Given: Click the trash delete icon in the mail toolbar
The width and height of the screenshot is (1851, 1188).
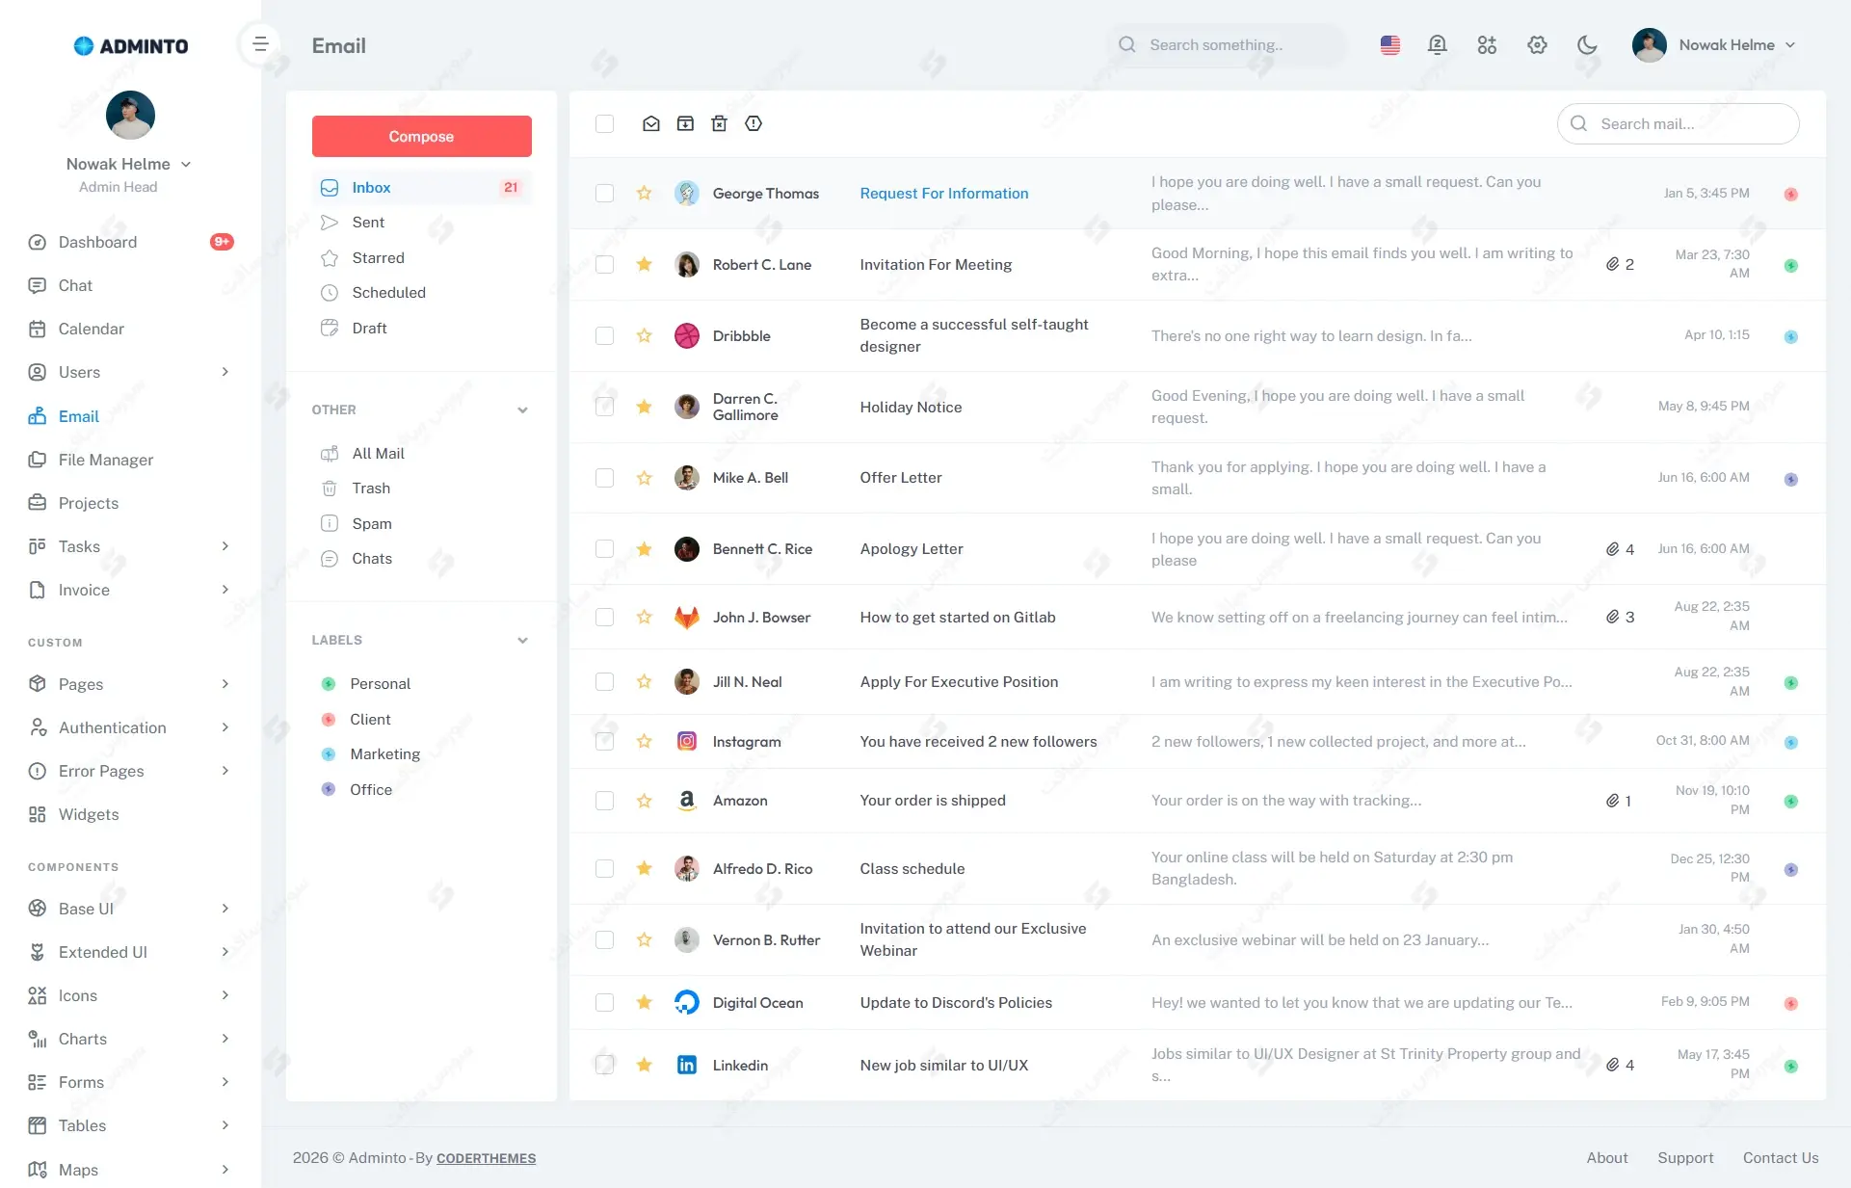Looking at the screenshot, I should click(x=719, y=123).
